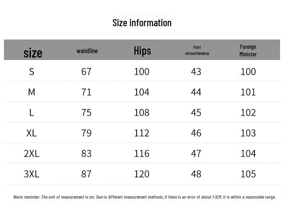
Task: Select waistline value 79 in XL row
Action: [86, 133]
